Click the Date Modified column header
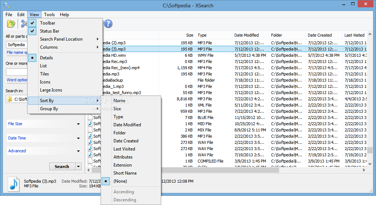The height and width of the screenshot is (205, 376). tap(250, 35)
